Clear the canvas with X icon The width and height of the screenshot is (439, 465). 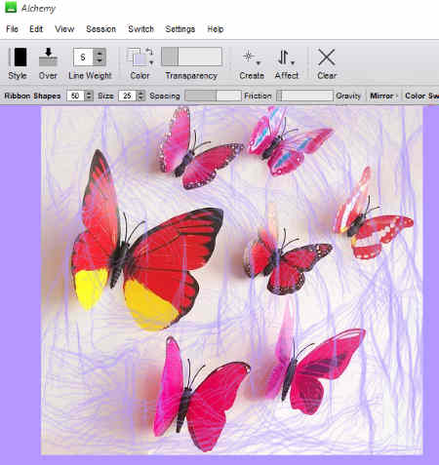coord(326,58)
